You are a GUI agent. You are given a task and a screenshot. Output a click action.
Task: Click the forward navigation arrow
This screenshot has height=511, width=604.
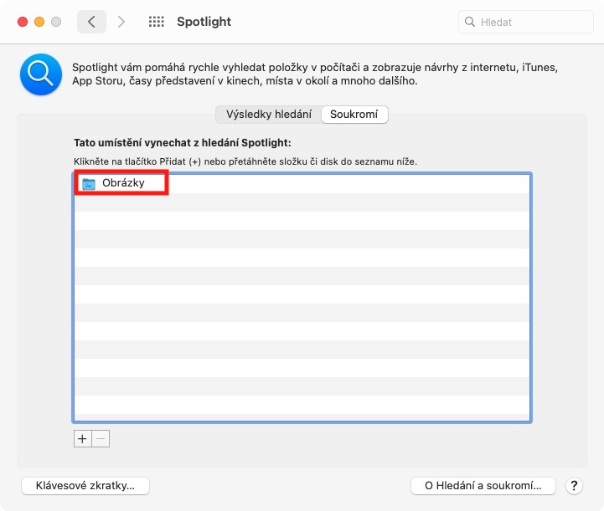121,22
